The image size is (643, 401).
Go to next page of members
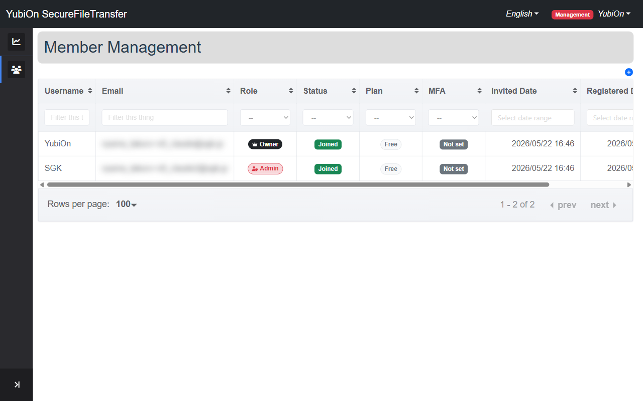click(604, 205)
